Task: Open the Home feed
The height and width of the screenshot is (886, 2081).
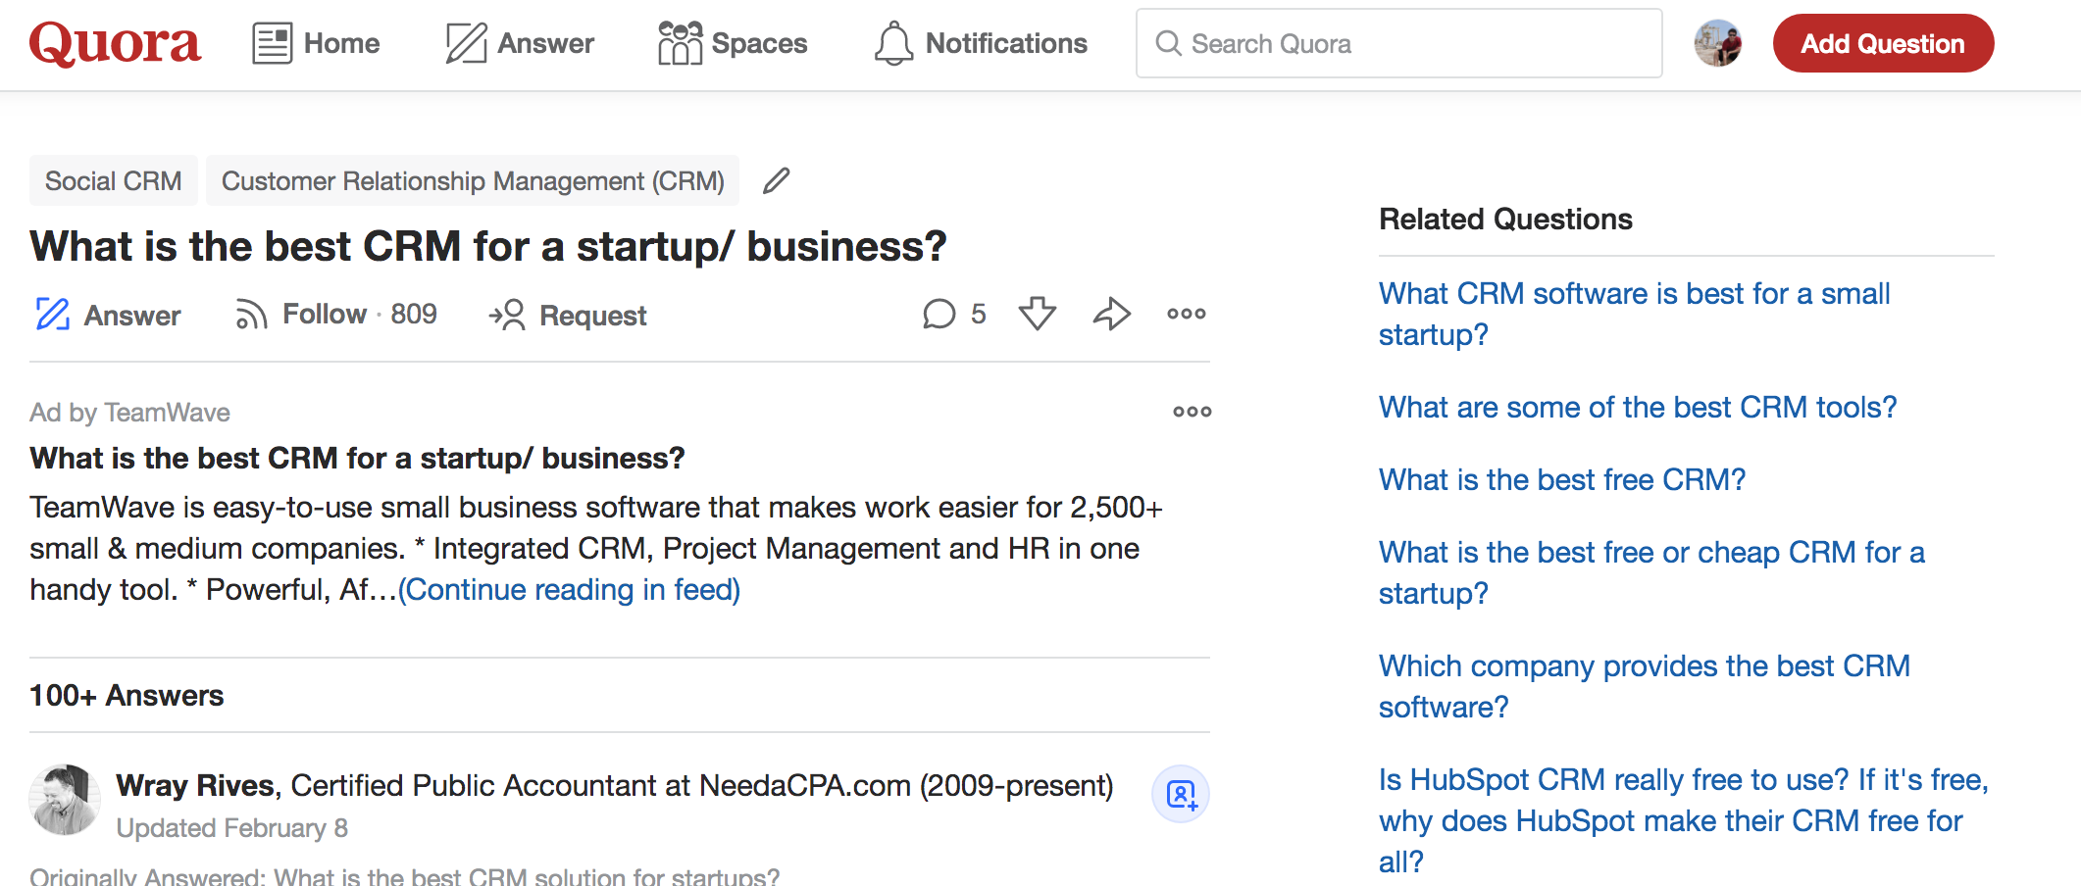Action: click(x=316, y=43)
